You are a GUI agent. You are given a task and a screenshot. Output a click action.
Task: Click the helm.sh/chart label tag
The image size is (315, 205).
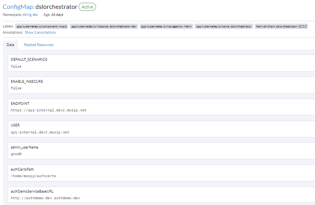pyautogui.click(x=281, y=26)
